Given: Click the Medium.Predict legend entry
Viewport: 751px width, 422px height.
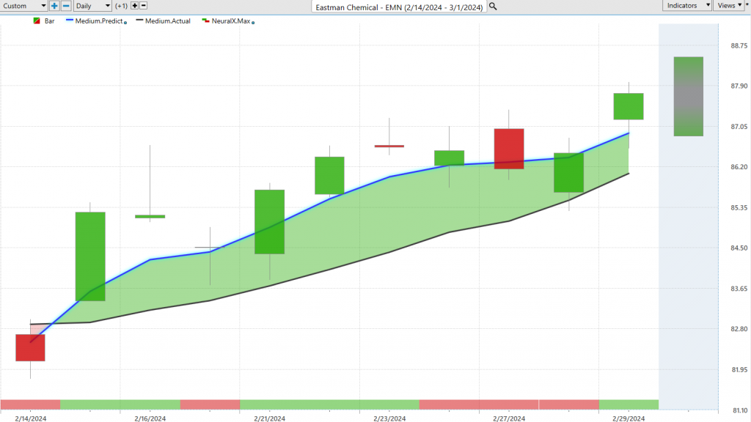Looking at the screenshot, I should click(95, 21).
